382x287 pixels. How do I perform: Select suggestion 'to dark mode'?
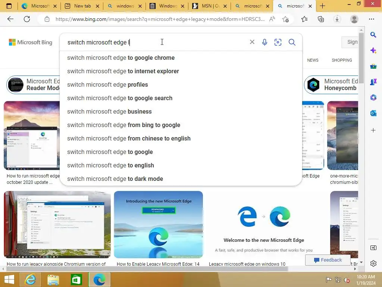pyautogui.click(x=181, y=179)
